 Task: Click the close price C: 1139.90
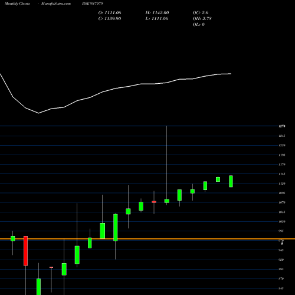[110, 19]
